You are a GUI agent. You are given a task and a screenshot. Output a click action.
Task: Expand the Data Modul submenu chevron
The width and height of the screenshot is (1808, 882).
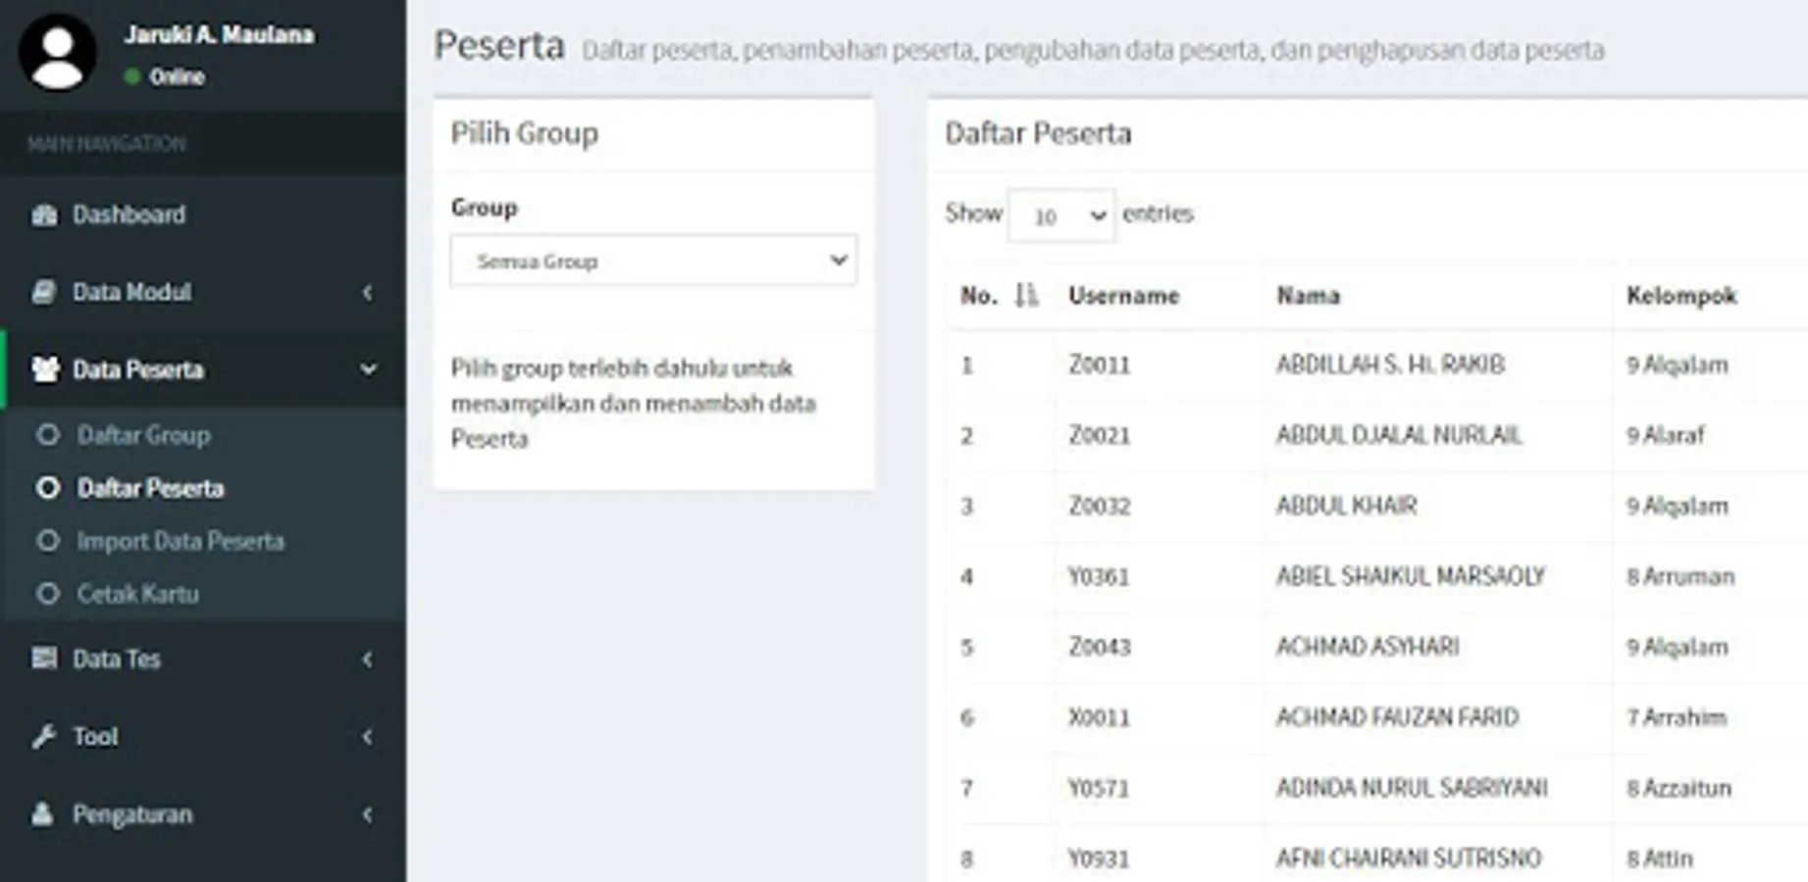[367, 292]
